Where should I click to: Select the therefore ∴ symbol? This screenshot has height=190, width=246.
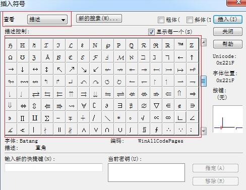point(168,130)
